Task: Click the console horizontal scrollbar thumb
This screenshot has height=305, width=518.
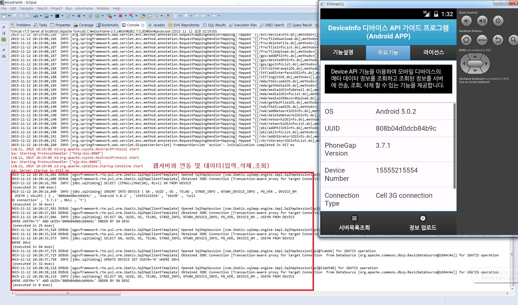Action: tap(68, 294)
